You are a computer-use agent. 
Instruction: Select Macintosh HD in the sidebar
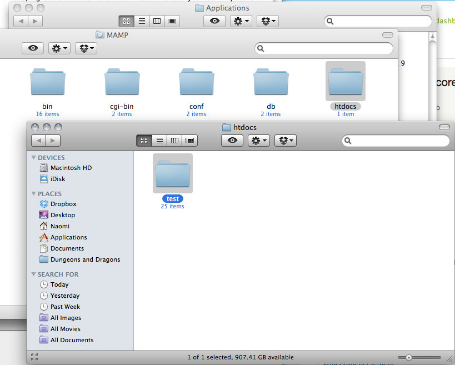[x=71, y=168]
